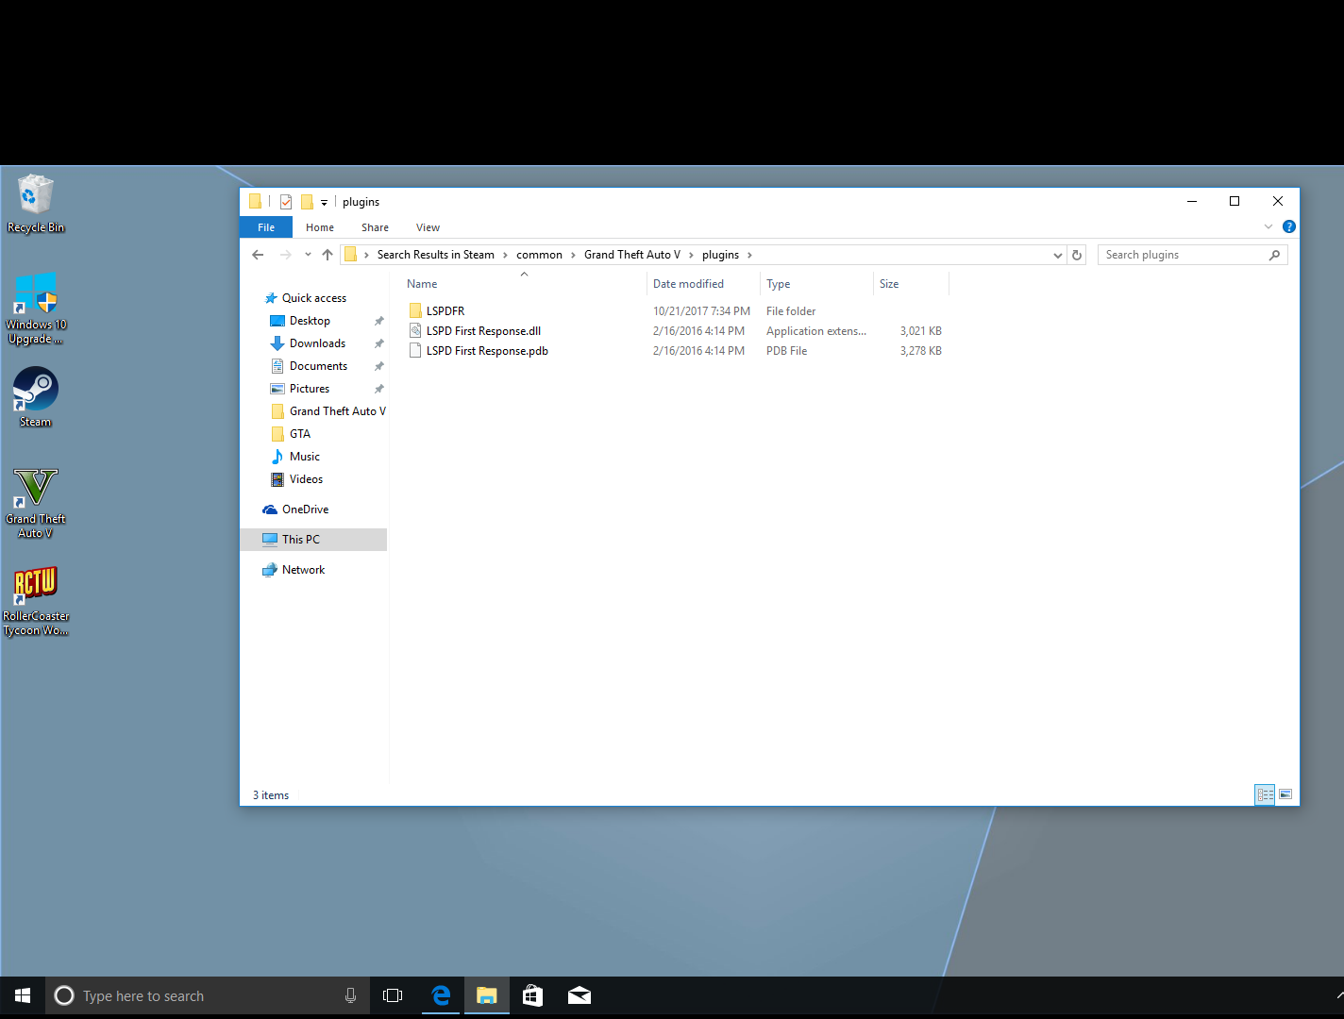Viewport: 1344px width, 1019px height.
Task: Open the Share ribbon tab
Action: coord(375,227)
